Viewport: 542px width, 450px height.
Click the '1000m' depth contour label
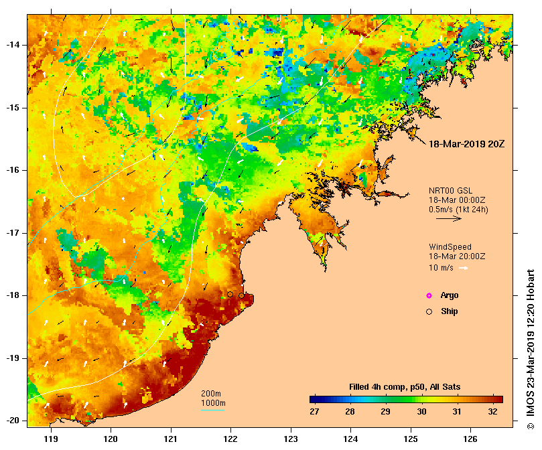pos(213,403)
